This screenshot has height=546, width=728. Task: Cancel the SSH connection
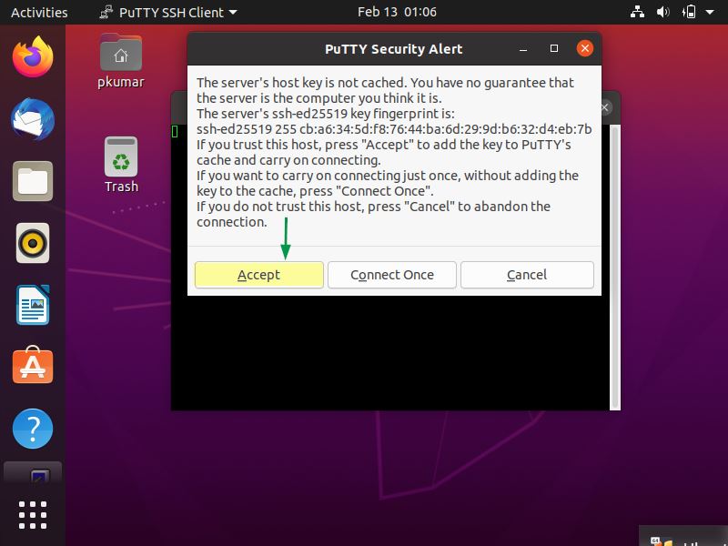(527, 275)
